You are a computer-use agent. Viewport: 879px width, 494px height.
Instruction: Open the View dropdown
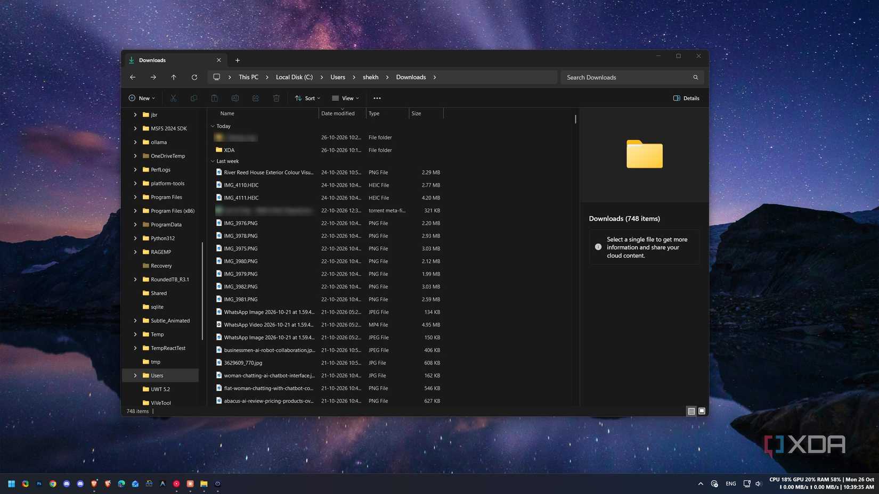point(345,98)
